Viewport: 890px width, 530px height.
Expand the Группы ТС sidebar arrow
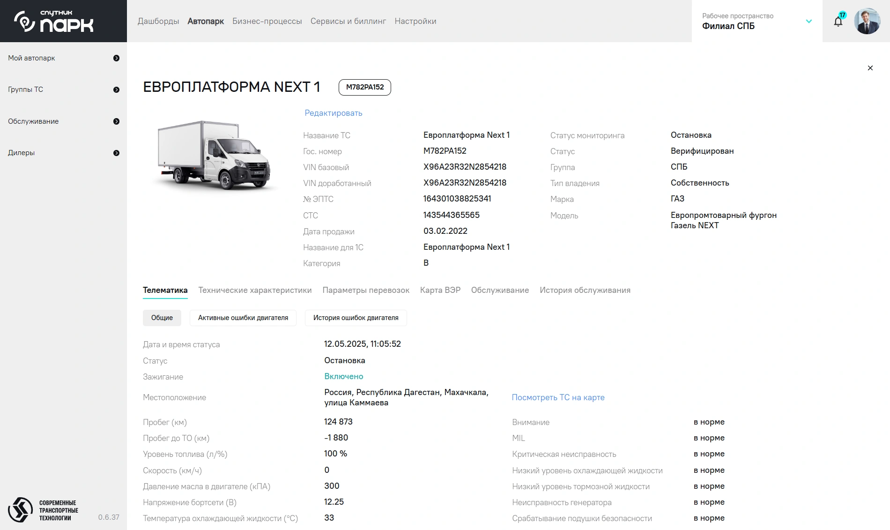pos(116,90)
